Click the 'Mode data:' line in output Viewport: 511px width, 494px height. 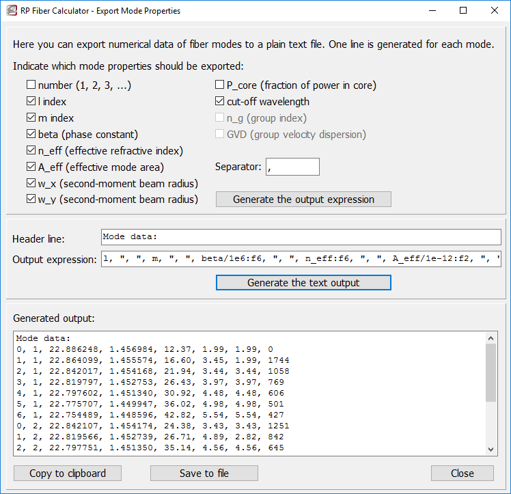coord(43,338)
